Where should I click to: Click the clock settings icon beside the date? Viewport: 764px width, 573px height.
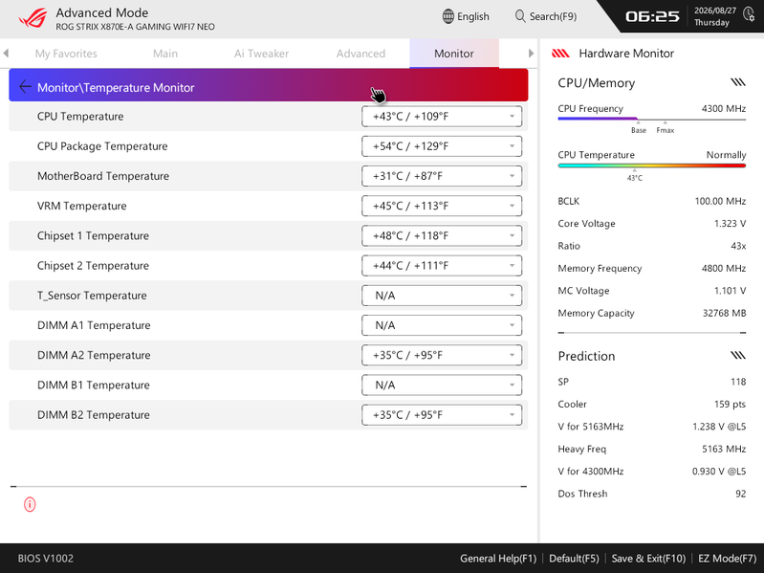pyautogui.click(x=749, y=13)
